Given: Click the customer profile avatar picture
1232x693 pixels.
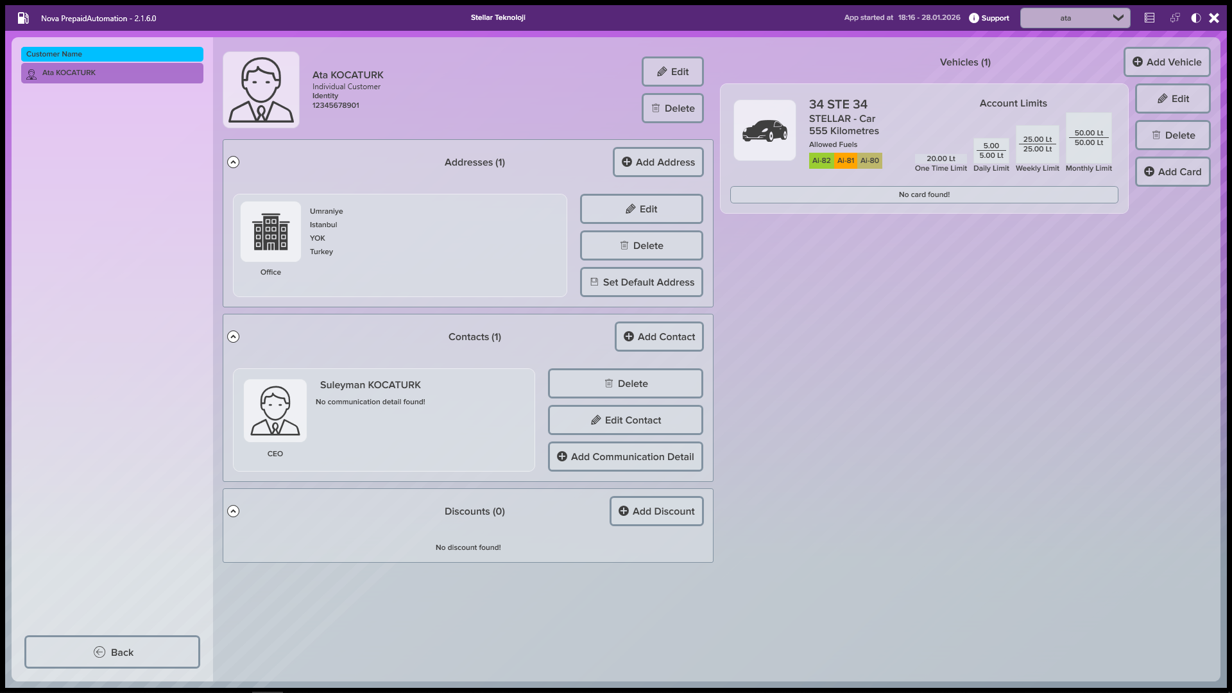Looking at the screenshot, I should 261,90.
